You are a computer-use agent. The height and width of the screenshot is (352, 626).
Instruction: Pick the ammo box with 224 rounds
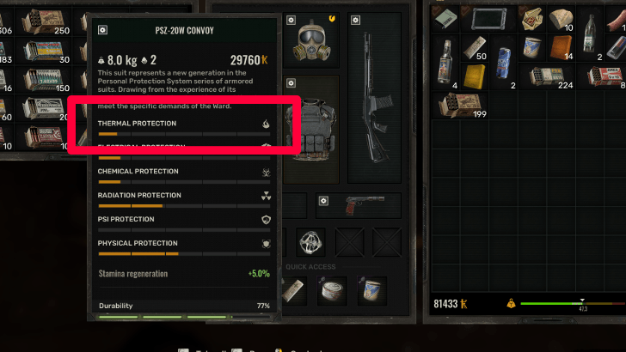pyautogui.click(x=550, y=77)
